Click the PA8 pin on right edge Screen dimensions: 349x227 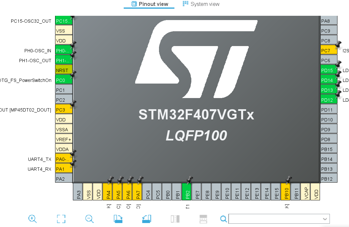pos(329,21)
